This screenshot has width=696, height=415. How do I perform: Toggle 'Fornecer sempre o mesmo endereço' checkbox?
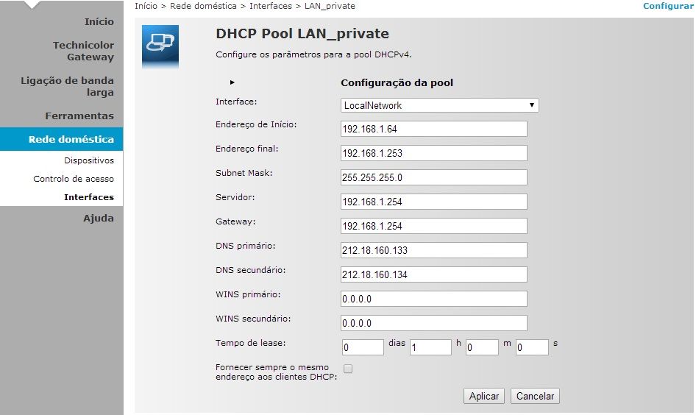tap(348, 369)
